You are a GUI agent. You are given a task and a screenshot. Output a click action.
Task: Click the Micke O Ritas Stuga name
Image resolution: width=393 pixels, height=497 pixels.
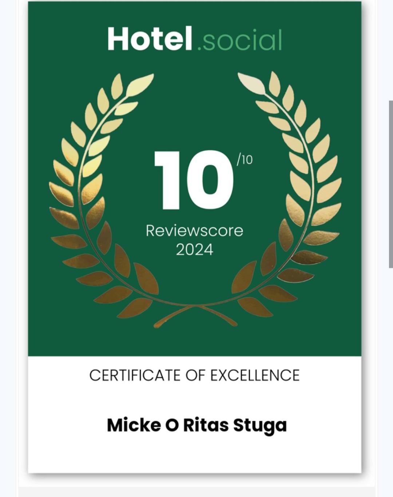click(x=197, y=425)
